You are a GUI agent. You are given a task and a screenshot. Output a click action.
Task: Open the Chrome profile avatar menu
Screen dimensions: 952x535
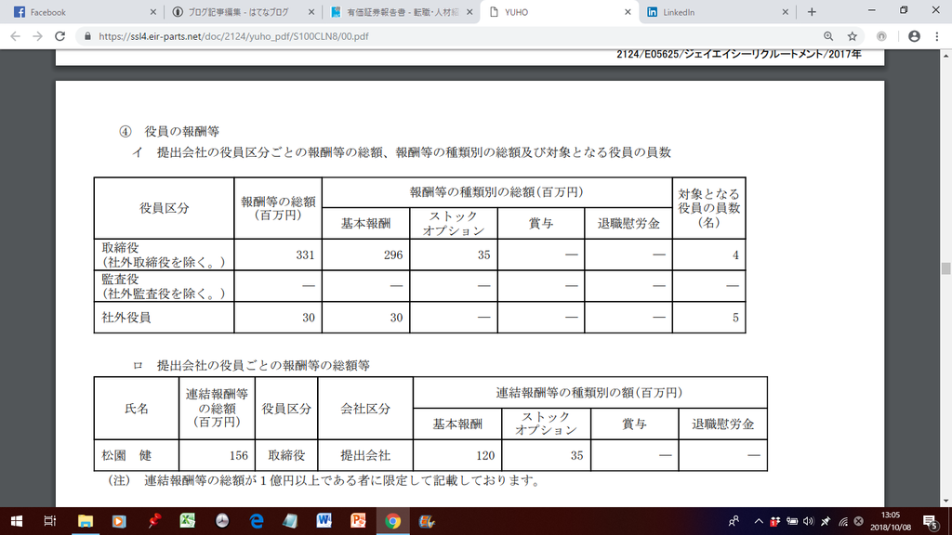[915, 36]
